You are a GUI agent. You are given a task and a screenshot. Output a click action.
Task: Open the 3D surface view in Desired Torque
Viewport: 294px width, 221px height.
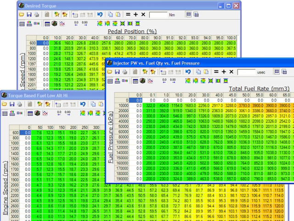coord(55,23)
